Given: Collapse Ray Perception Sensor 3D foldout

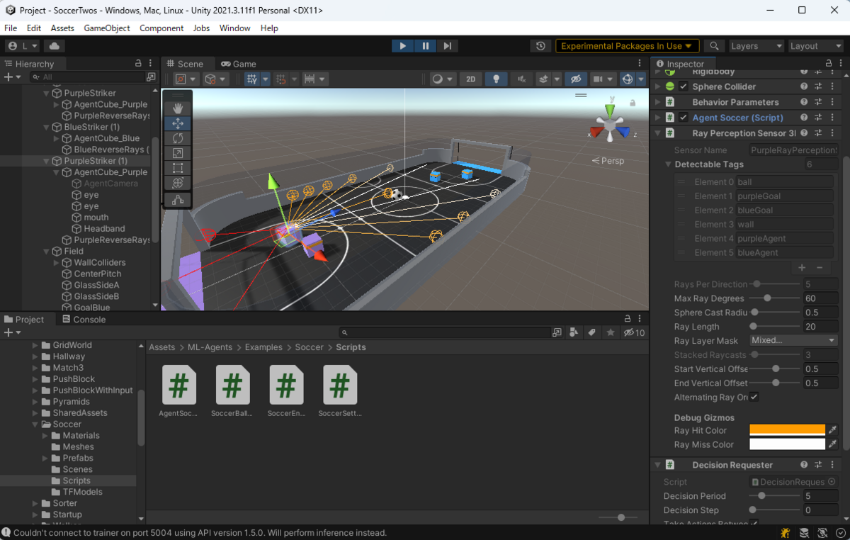Looking at the screenshot, I should point(657,133).
